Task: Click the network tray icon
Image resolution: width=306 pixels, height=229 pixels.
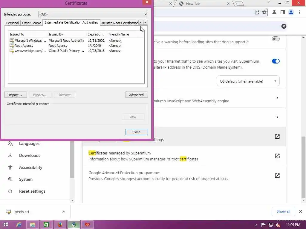Action: click(x=271, y=225)
